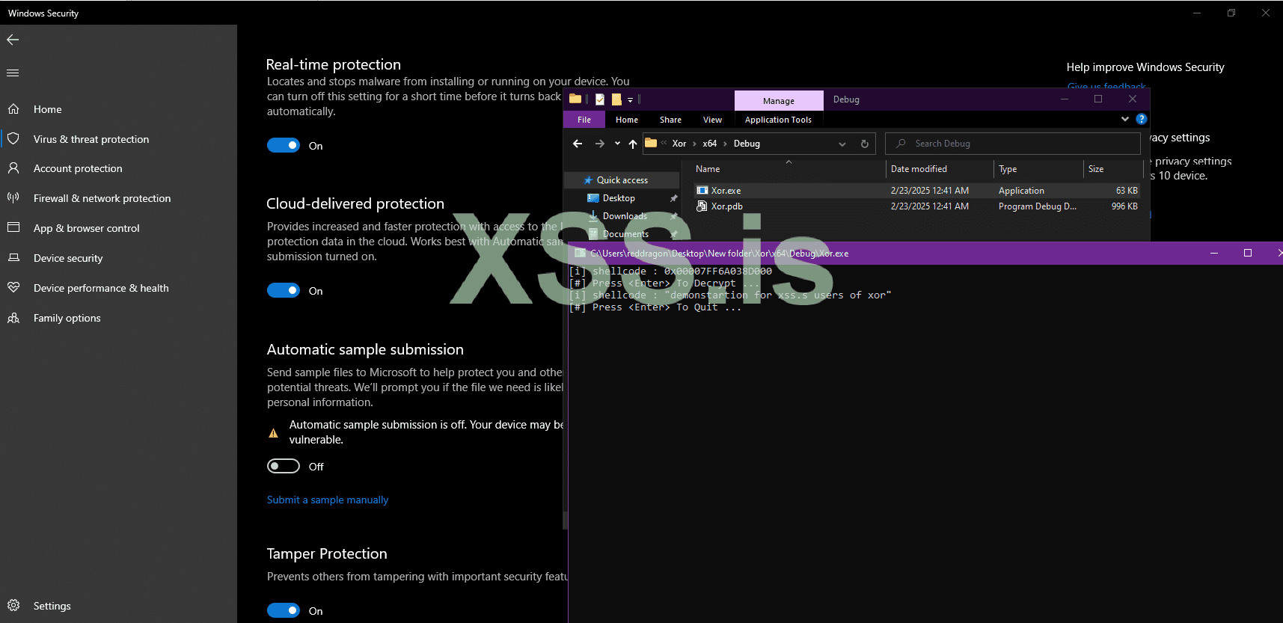
Task: Select the Manage contextual tab
Action: coord(779,101)
